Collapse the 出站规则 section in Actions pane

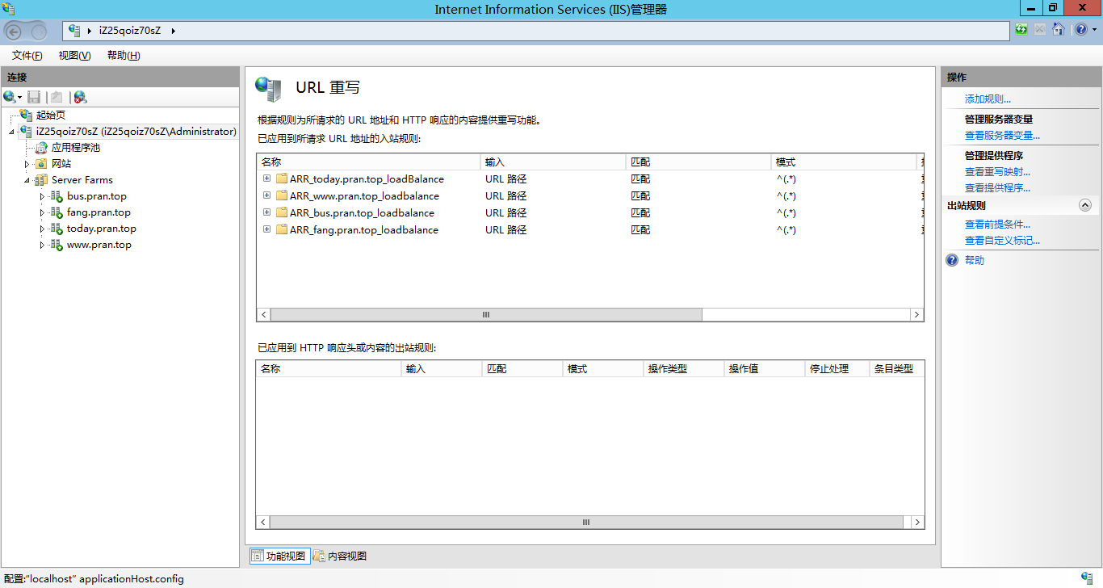(1084, 206)
